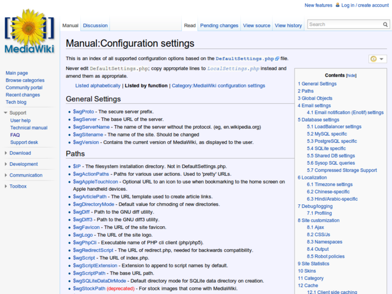Click the pending review eye icon
The image size is (392, 294).
(374, 59)
